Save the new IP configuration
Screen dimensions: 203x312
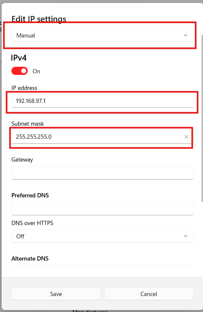click(56, 294)
